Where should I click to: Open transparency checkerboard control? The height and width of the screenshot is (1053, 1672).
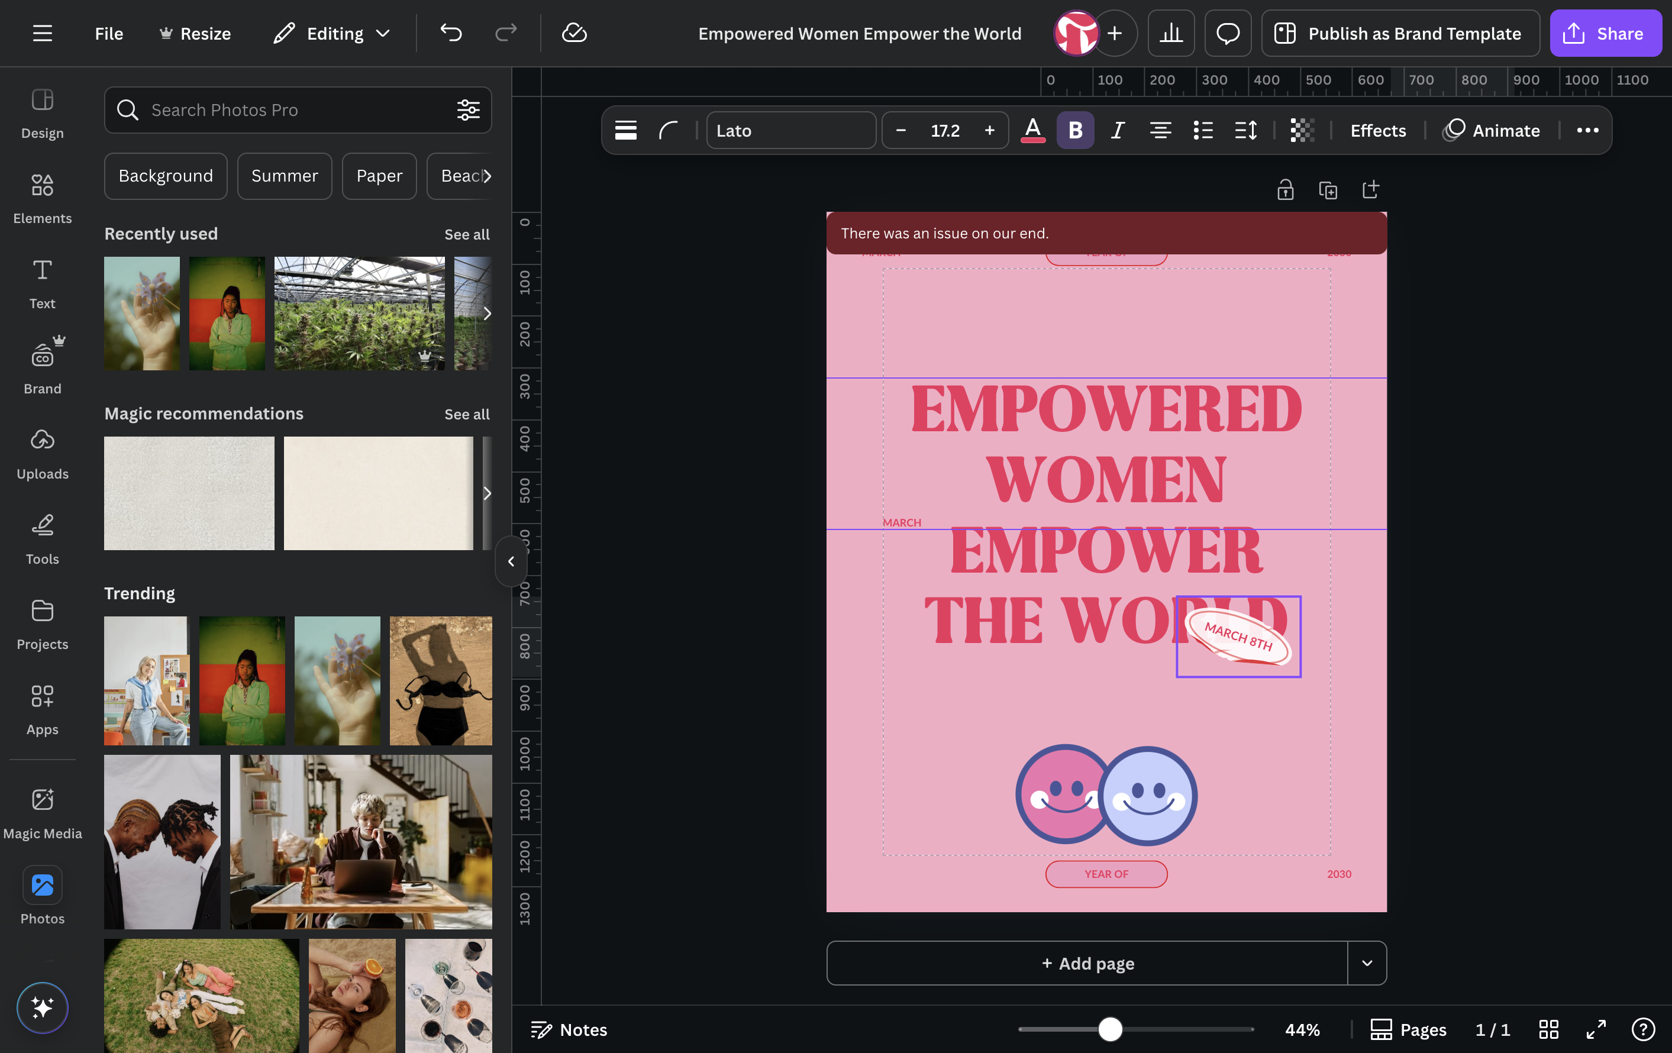coord(1302,130)
